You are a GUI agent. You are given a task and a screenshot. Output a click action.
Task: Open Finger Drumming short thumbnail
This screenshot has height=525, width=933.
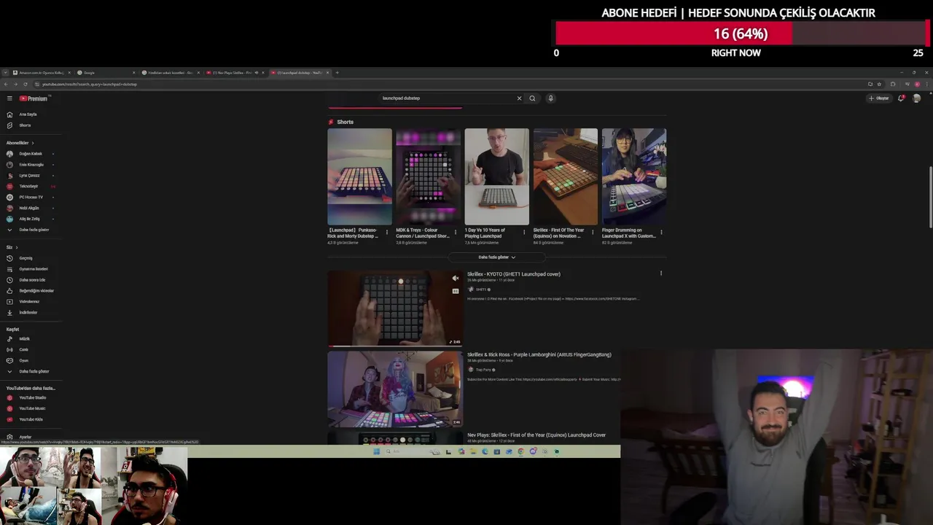pyautogui.click(x=634, y=176)
